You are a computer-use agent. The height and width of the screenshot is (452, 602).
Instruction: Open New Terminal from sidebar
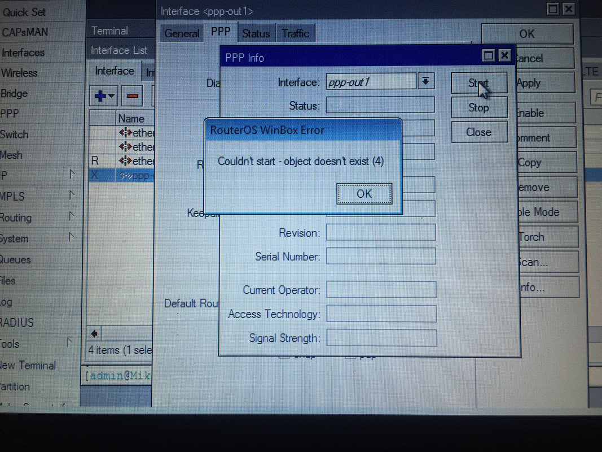point(28,365)
